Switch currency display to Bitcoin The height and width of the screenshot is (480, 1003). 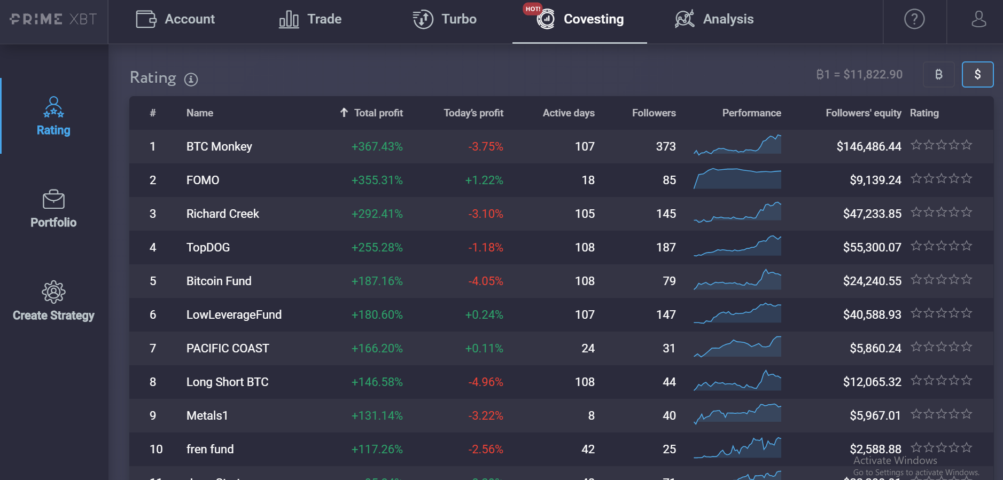(939, 74)
